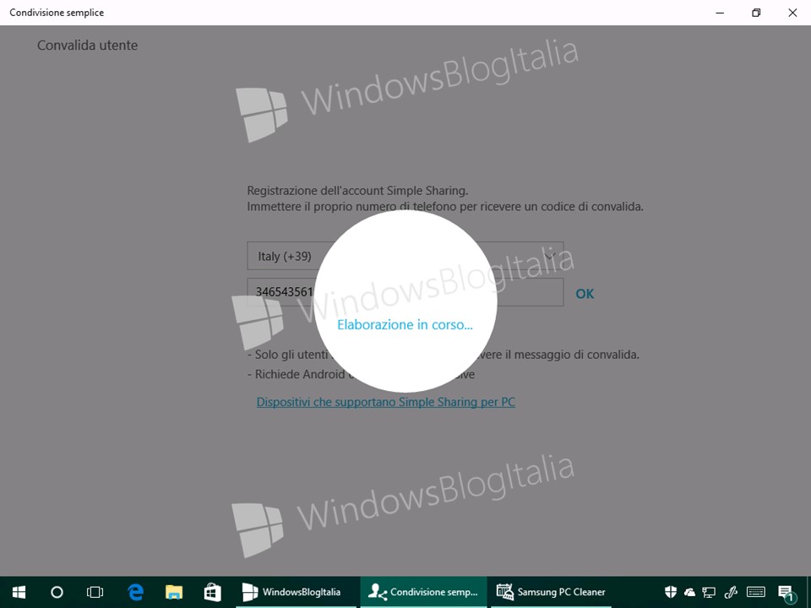The height and width of the screenshot is (608, 811).
Task: Click the phone number input field
Action: pyautogui.click(x=405, y=292)
